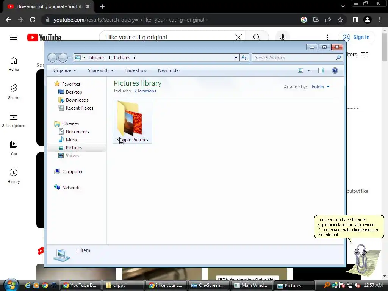Click the Explorer forward navigation arrow
The height and width of the screenshot is (291, 388).
63,58
